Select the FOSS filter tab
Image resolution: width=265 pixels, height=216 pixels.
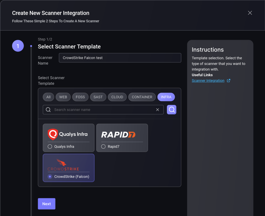point(80,97)
